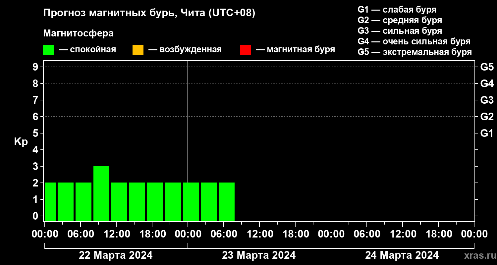Click the G1 marker on the right axis
497x265 pixels.
[x=487, y=133]
